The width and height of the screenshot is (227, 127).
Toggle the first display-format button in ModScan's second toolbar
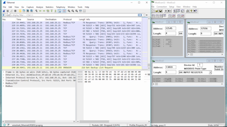(153, 16)
